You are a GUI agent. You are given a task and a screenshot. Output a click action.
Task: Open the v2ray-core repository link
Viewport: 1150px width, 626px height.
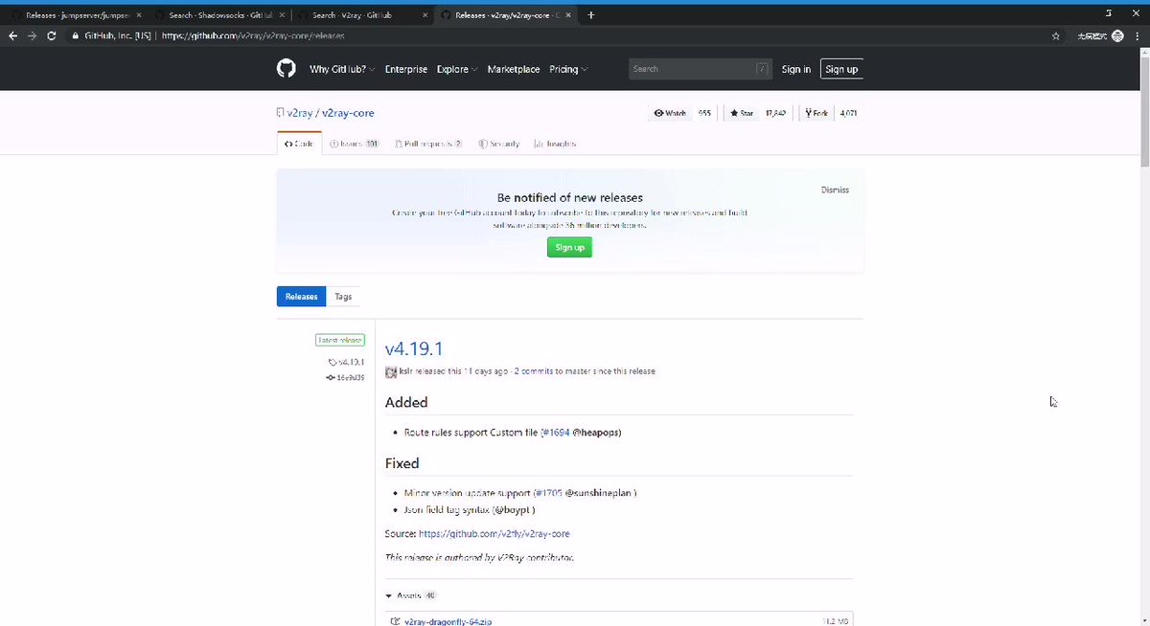tap(348, 113)
